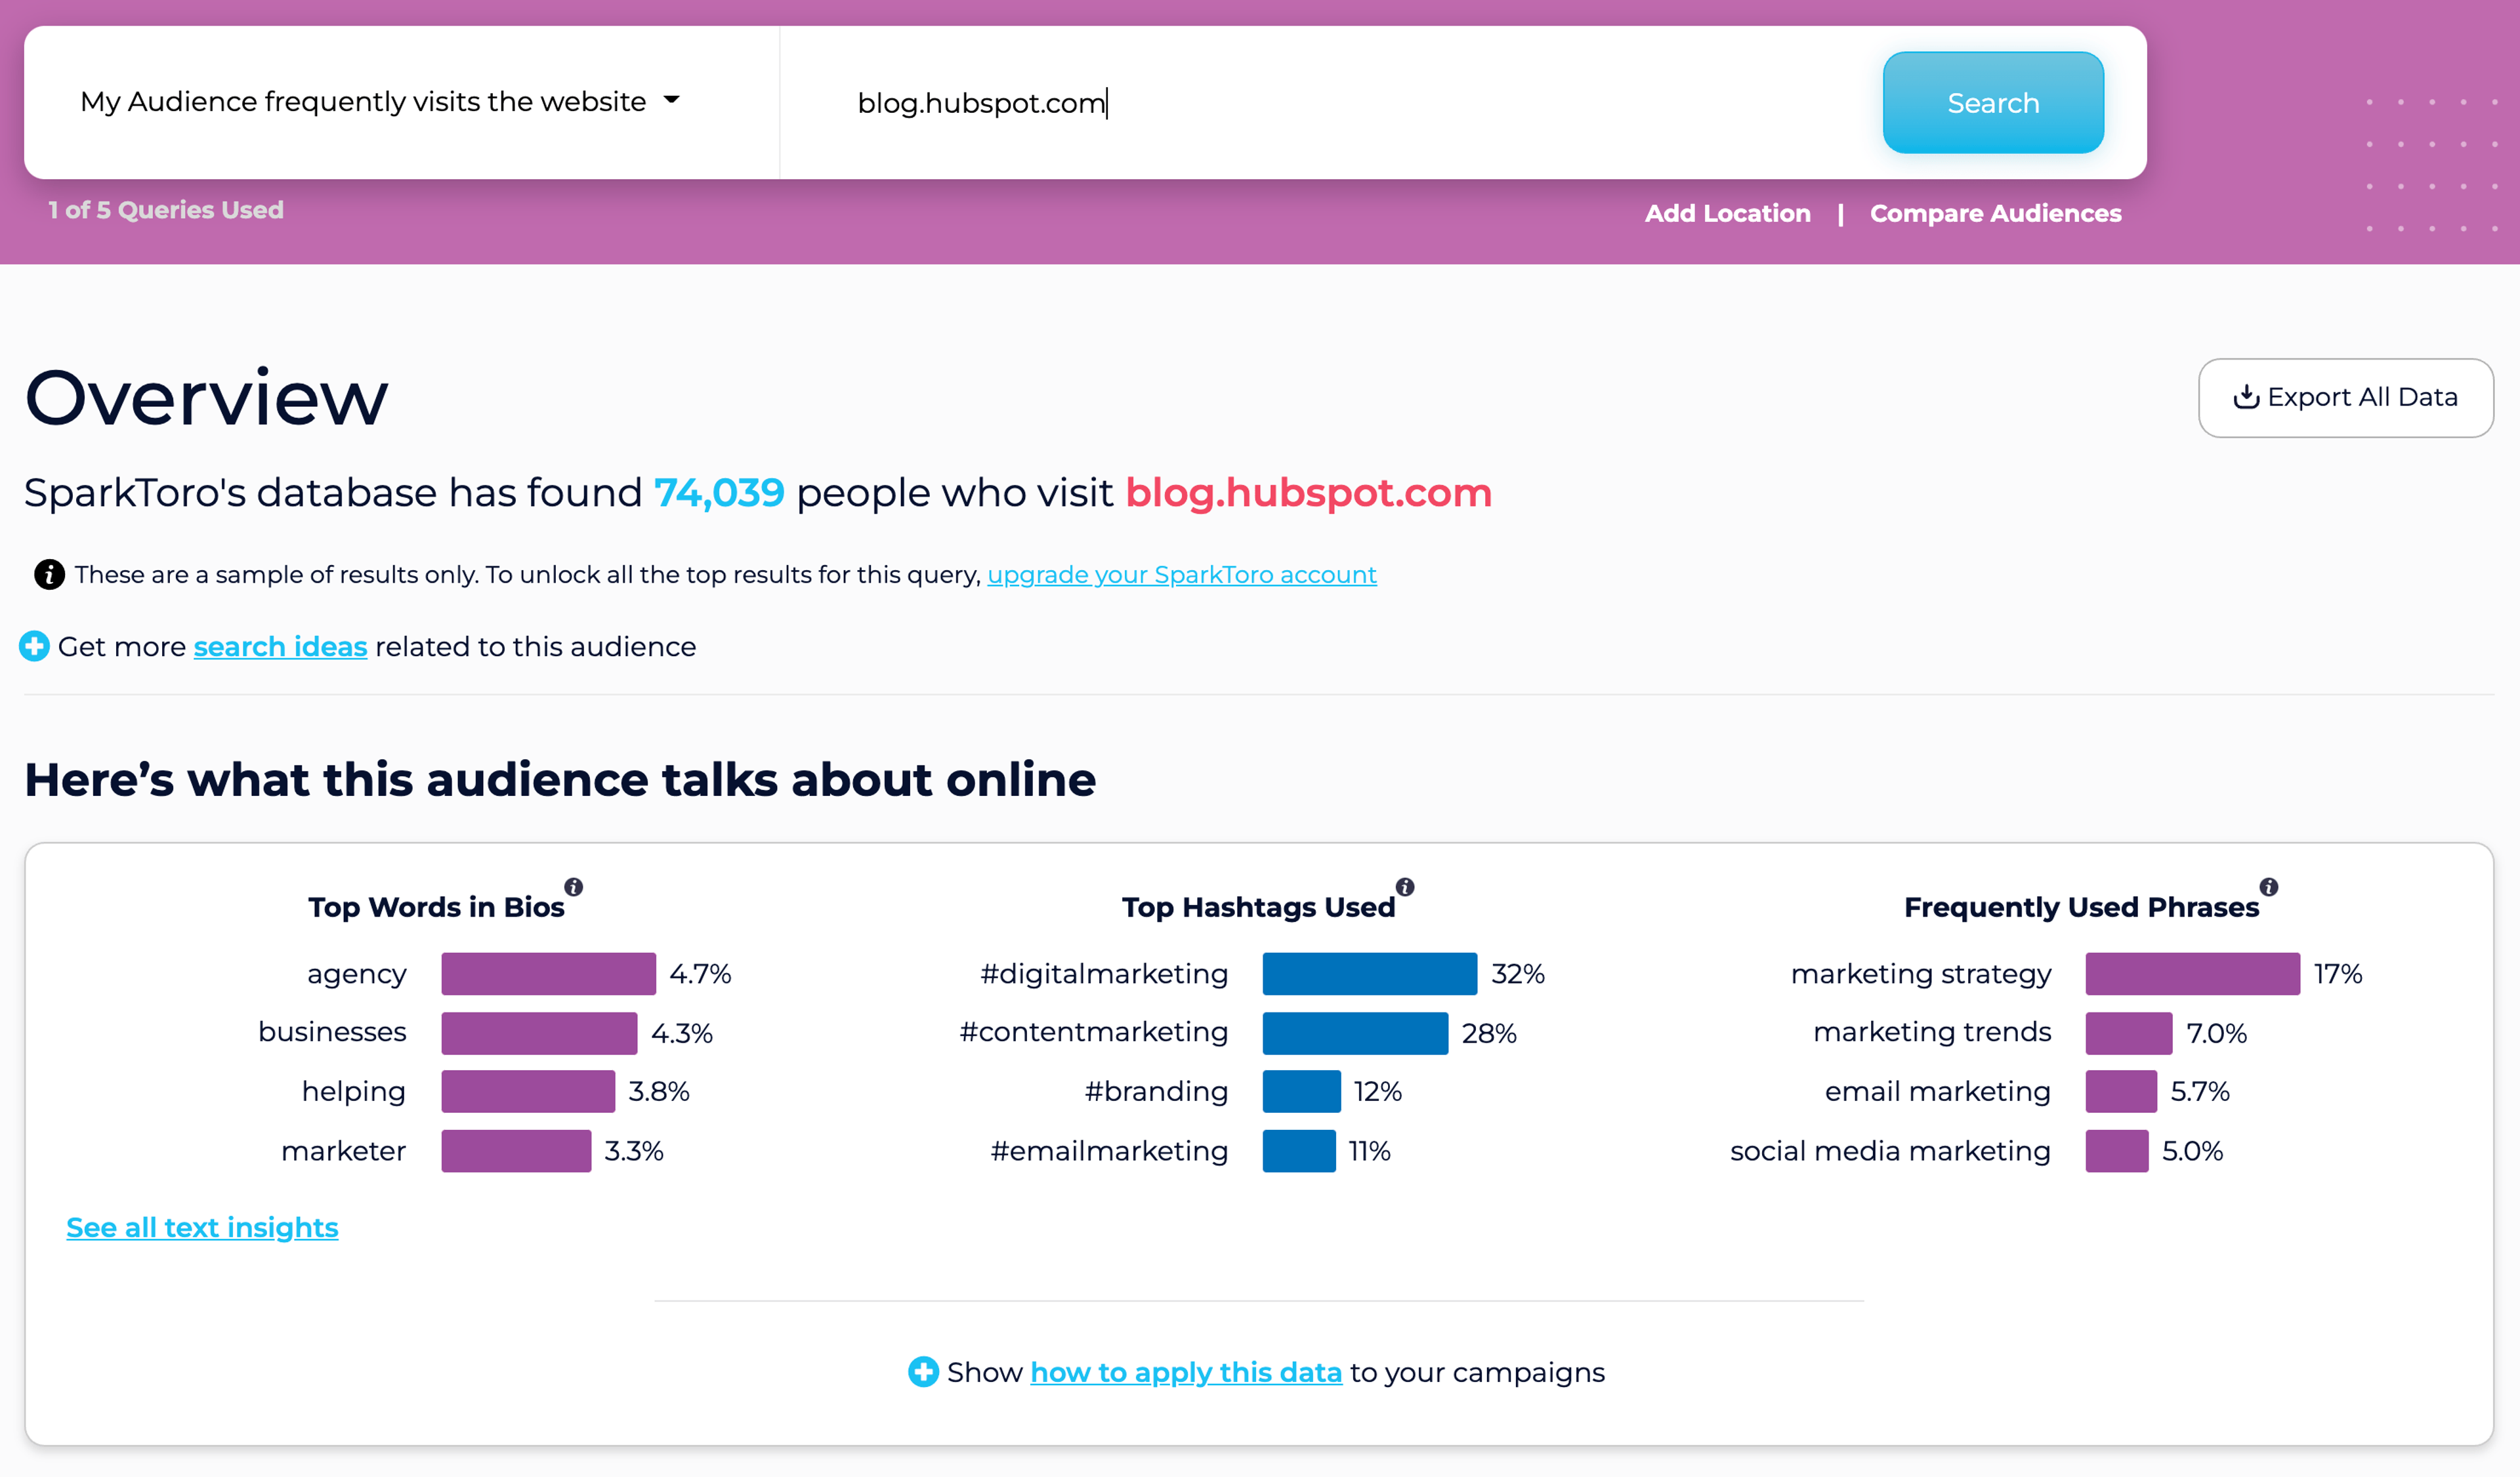This screenshot has width=2520, height=1477.
Task: Open the audience query type dropdown
Action: pyautogui.click(x=381, y=102)
